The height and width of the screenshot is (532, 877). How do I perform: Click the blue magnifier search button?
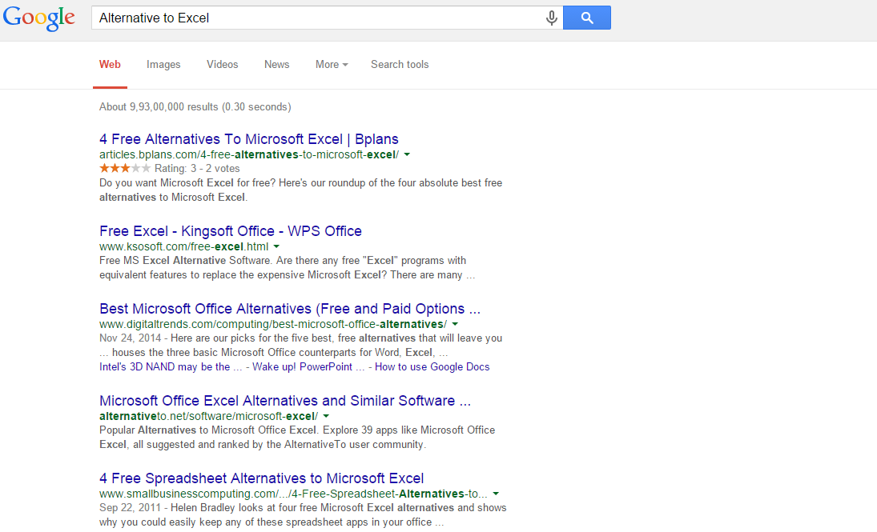587,18
